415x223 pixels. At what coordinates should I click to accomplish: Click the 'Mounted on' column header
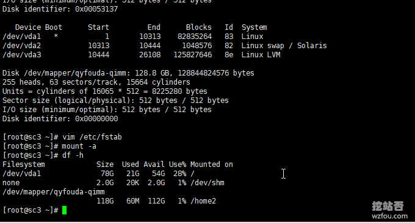click(212, 165)
